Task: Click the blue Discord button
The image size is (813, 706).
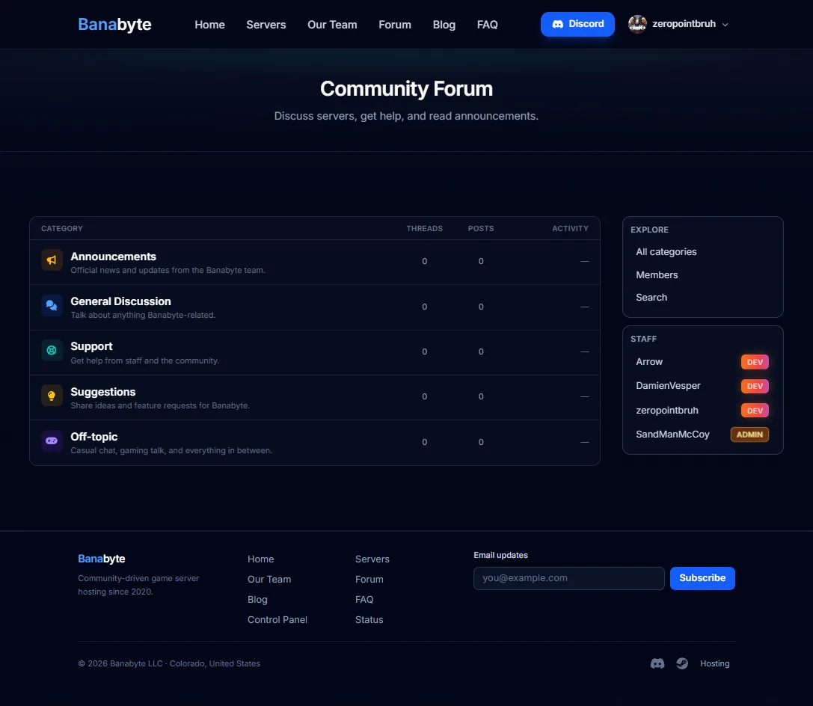Action: coord(577,24)
